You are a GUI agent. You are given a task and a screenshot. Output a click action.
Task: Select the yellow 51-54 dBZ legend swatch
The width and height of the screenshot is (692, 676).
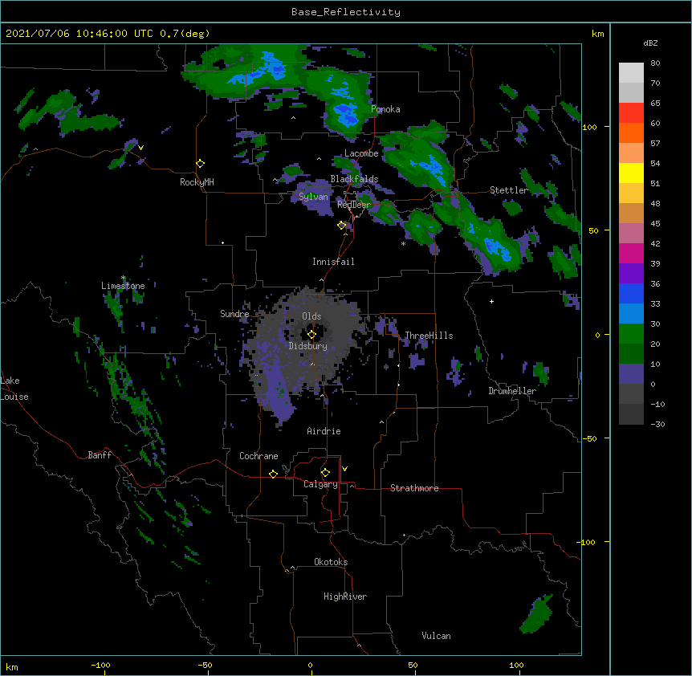pyautogui.click(x=631, y=173)
